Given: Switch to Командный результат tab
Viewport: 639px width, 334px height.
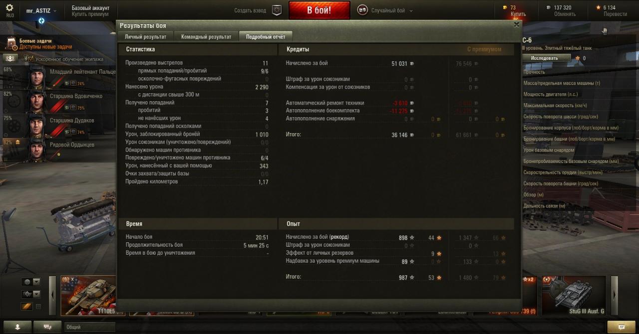Looking at the screenshot, I should pyautogui.click(x=206, y=36).
